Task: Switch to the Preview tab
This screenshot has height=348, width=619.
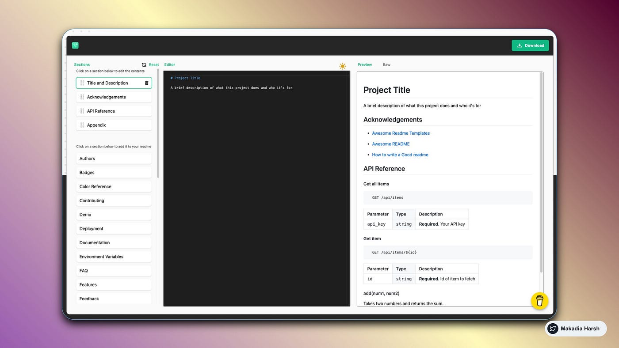Action: [x=365, y=64]
